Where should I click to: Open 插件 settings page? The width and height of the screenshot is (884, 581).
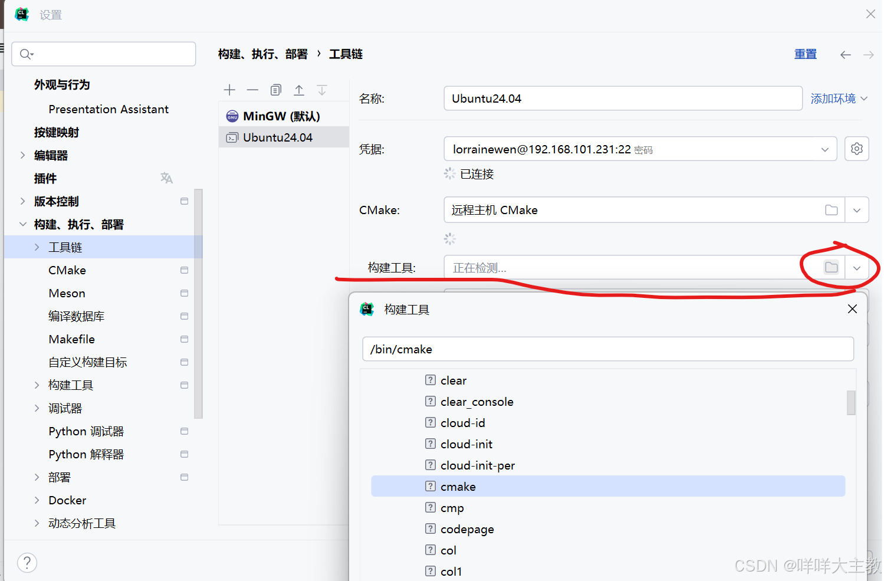45,178
